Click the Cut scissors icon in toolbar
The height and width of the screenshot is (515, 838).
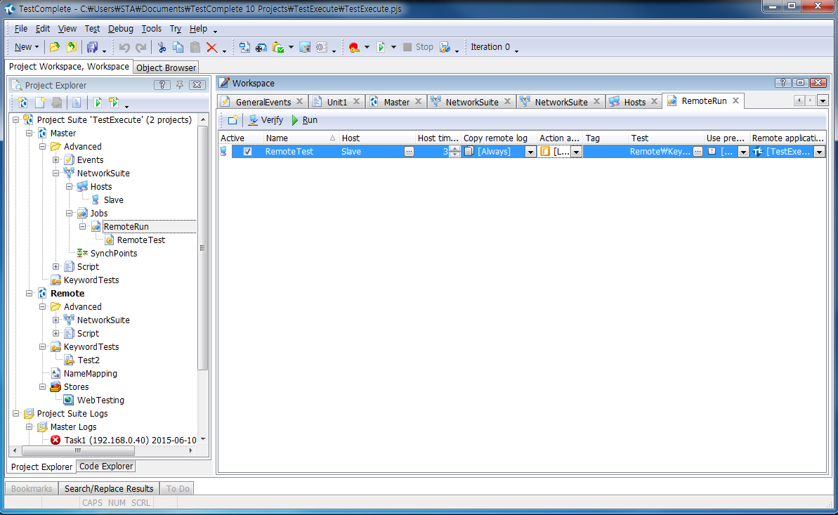click(162, 47)
